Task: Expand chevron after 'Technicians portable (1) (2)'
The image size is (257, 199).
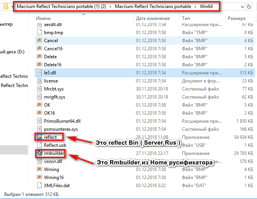Action: pos(111,7)
